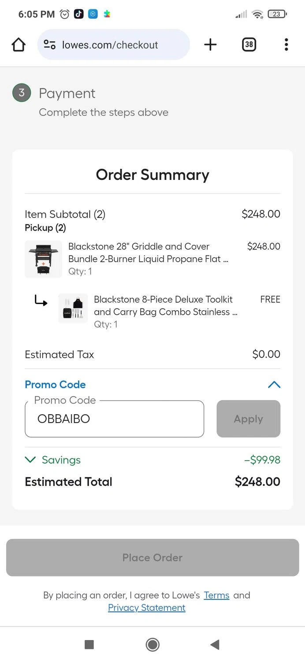The width and height of the screenshot is (305, 663).
Task: Tap the TikTok icon in the status bar
Action: 79,14
